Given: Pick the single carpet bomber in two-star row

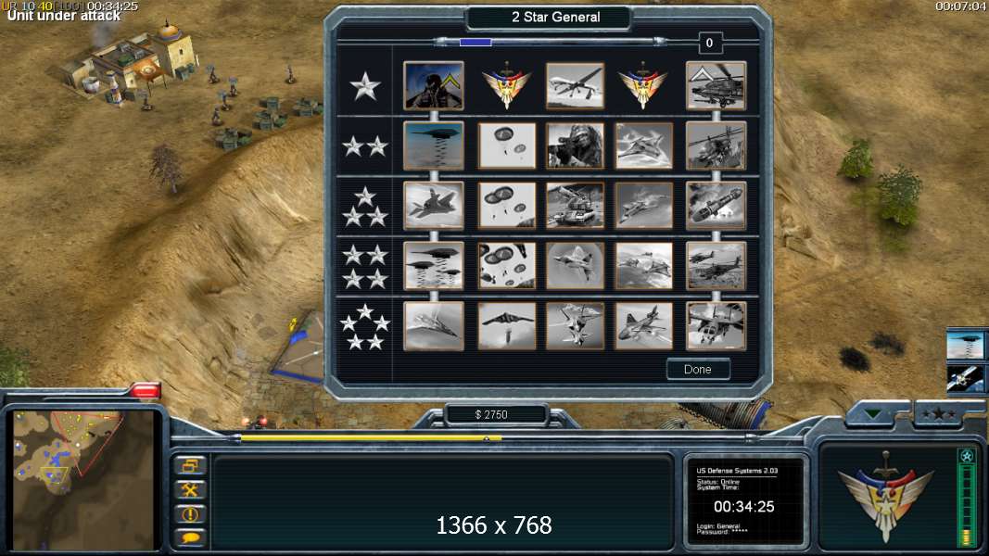Looking at the screenshot, I should pos(433,145).
